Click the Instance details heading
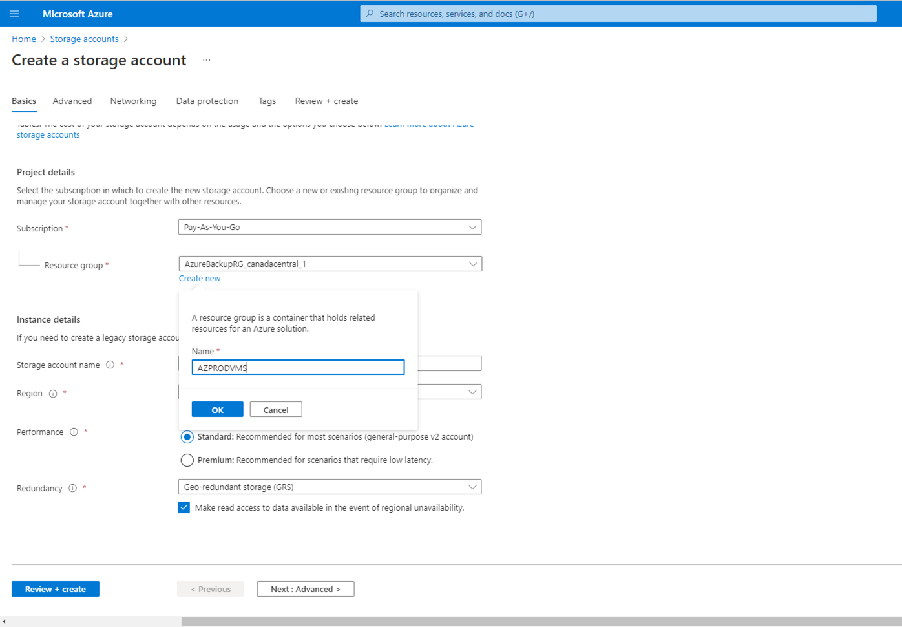The width and height of the screenshot is (902, 627). click(x=48, y=319)
